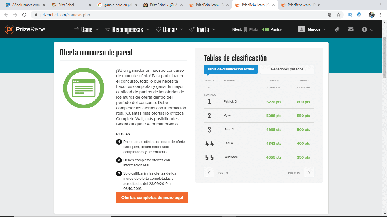Click Top 6-10 label
Image resolution: width=387 pixels, height=217 pixels.
(294, 173)
